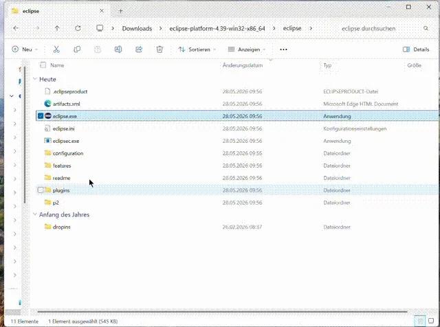Navigate up one folder level
This screenshot has height=327, width=440.
pyautogui.click(x=57, y=28)
